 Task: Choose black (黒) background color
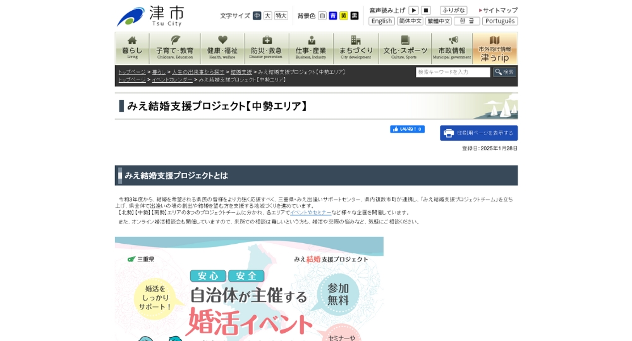point(355,16)
